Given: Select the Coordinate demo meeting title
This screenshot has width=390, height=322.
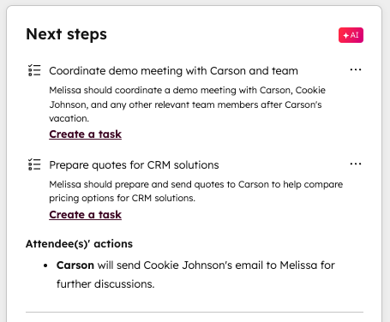Looking at the screenshot, I should tap(173, 70).
